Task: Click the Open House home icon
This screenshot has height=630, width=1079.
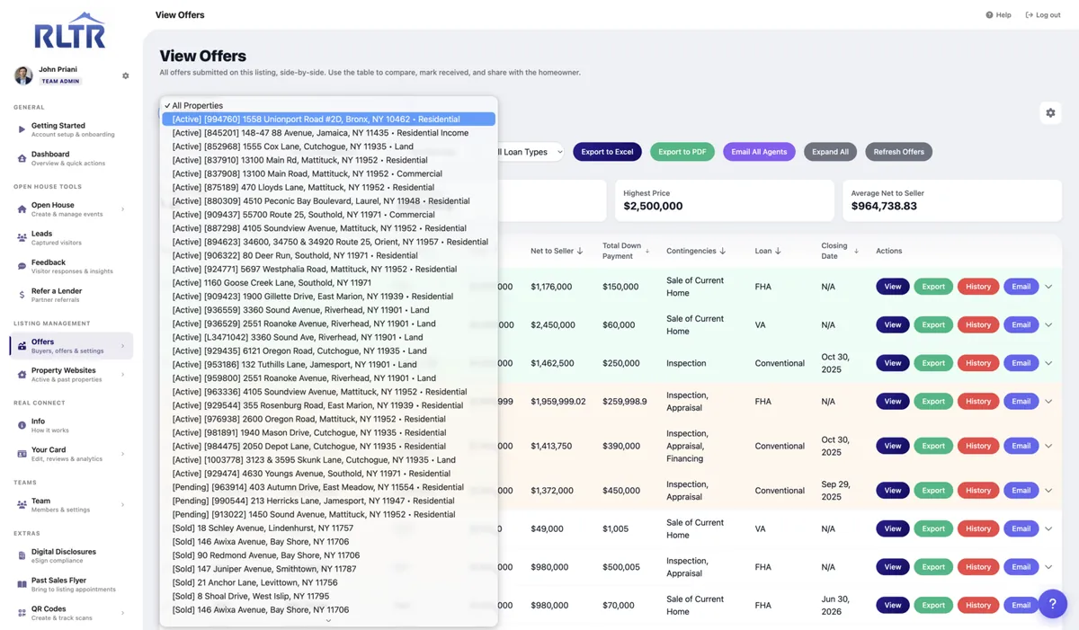Action: tap(22, 209)
